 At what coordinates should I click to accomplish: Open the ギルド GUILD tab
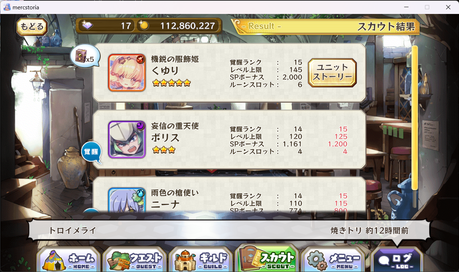[x=200, y=259]
